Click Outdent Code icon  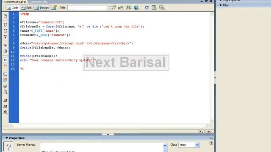(6, 106)
